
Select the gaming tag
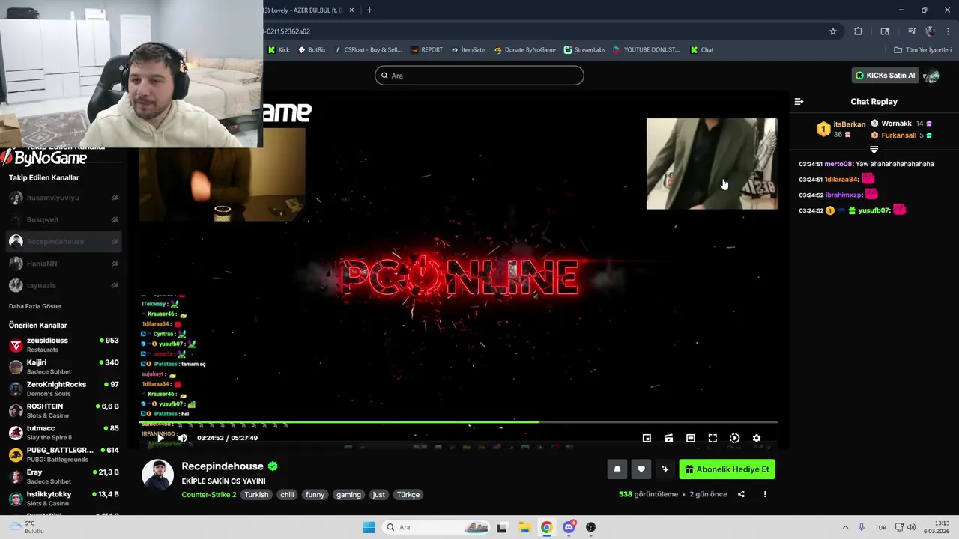(x=348, y=495)
